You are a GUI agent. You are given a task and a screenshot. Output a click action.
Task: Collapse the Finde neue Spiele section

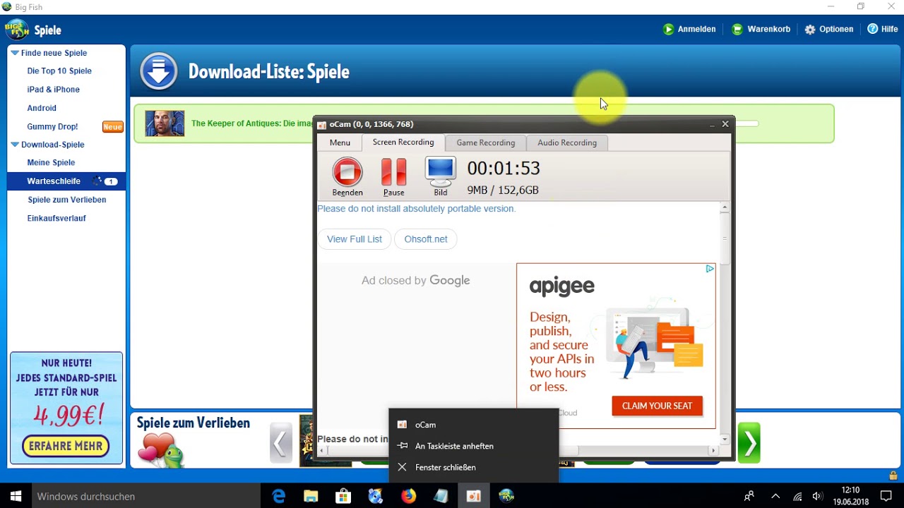(x=15, y=53)
